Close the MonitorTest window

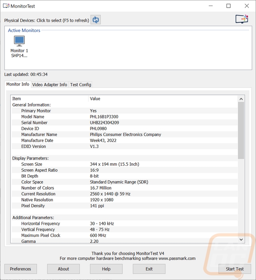(x=247, y=6)
